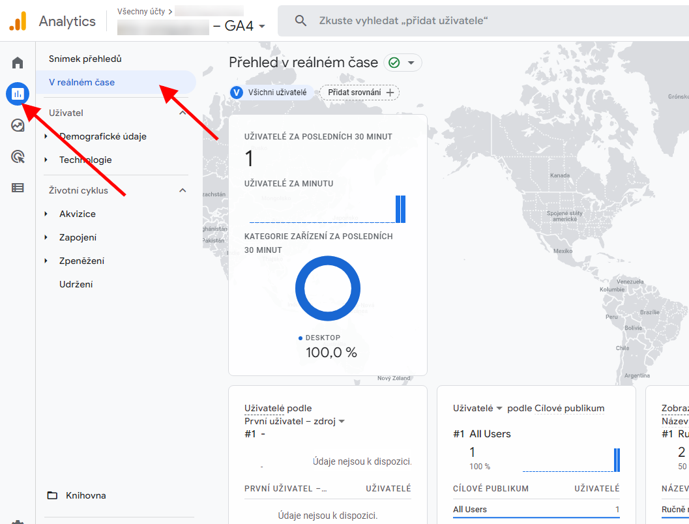689x524 pixels.
Task: Open Knihovna folder icon
Action: pyautogui.click(x=53, y=495)
